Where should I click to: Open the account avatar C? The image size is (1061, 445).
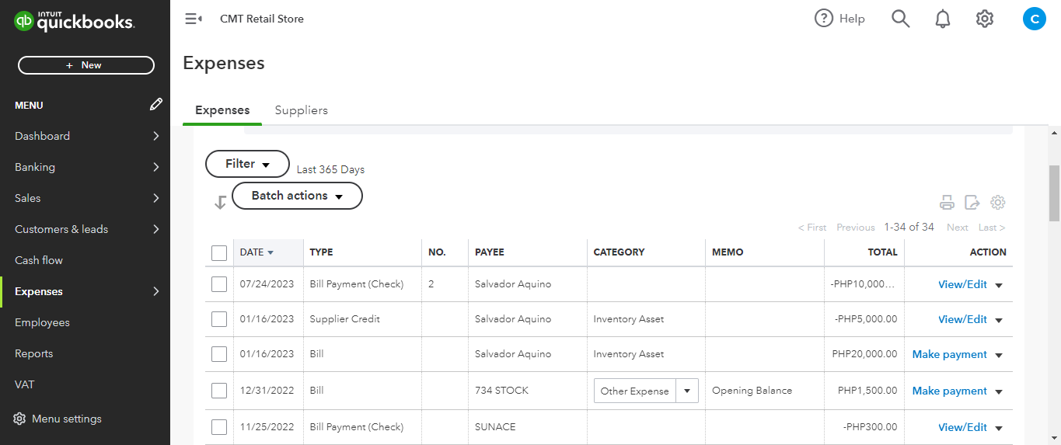(1034, 19)
